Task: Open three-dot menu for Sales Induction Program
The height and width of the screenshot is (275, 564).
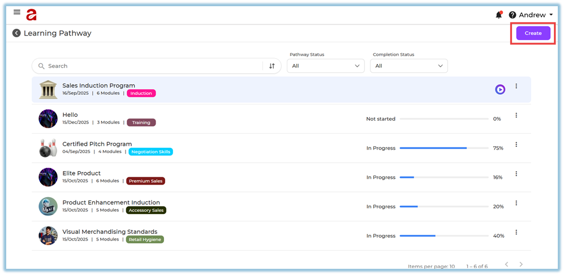Action: [x=516, y=86]
